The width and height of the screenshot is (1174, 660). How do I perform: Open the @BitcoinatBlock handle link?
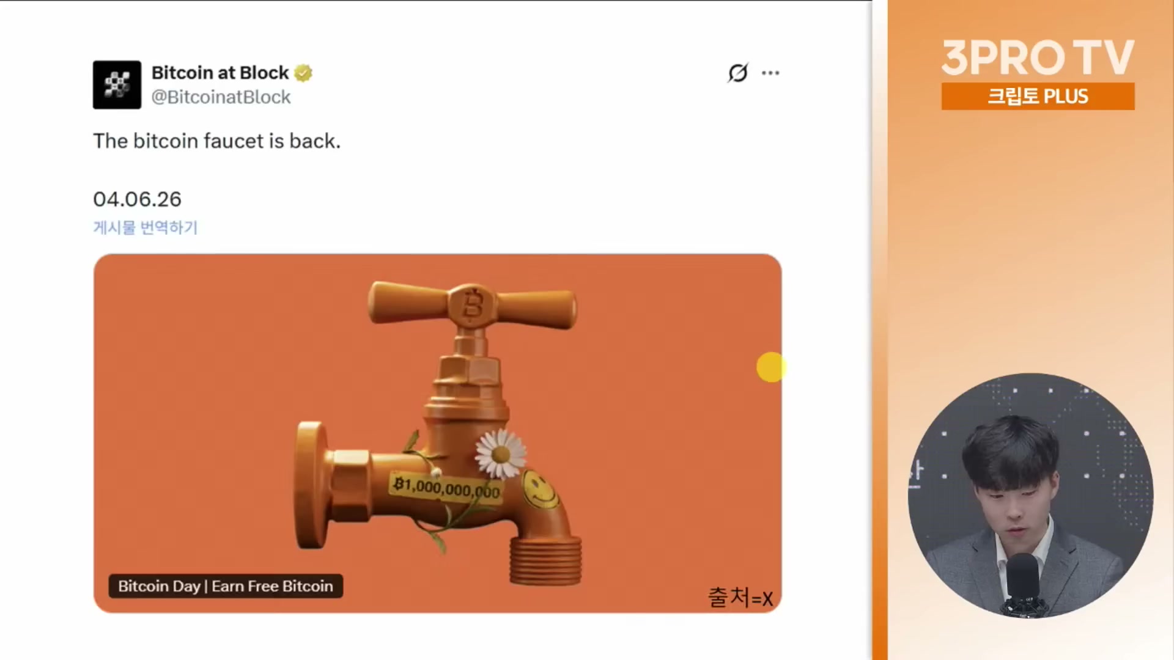coord(221,97)
